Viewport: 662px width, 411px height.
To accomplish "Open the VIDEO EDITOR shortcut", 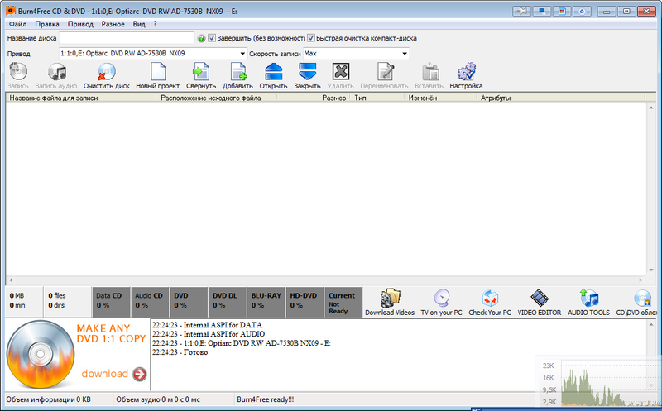I will click(x=540, y=299).
